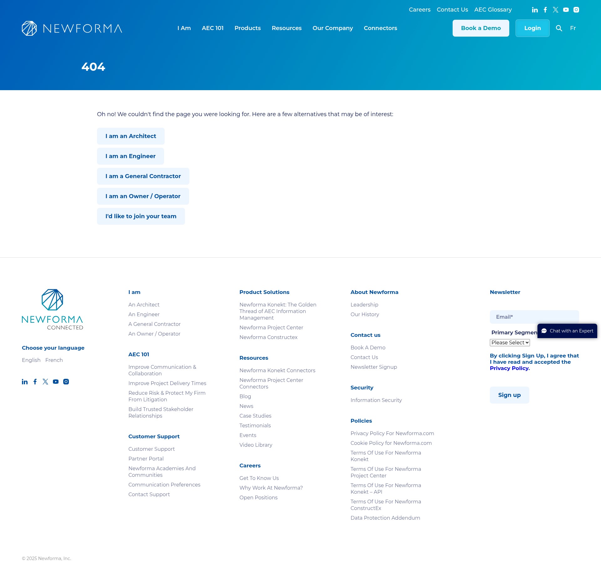The height and width of the screenshot is (566, 601).
Task: Open Newforma Constructex link
Action: tap(268, 337)
